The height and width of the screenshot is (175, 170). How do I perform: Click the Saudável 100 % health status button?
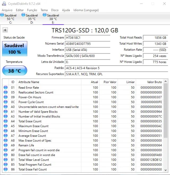(15, 49)
